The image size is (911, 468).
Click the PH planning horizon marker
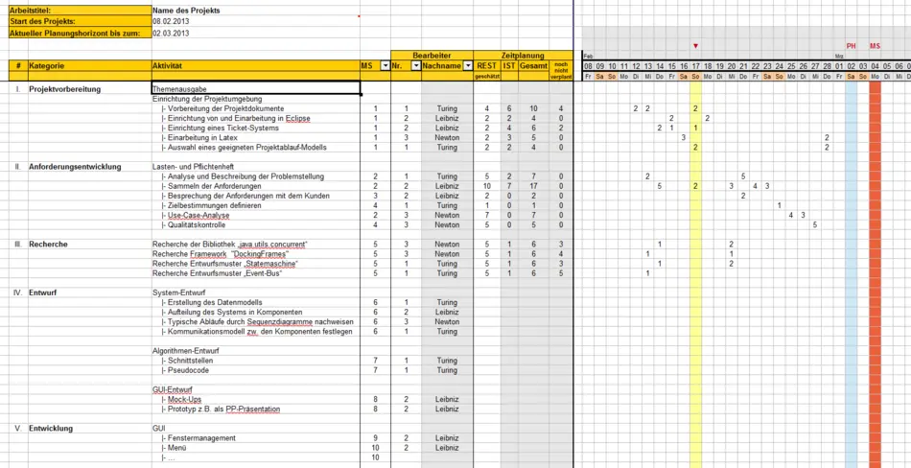(851, 46)
